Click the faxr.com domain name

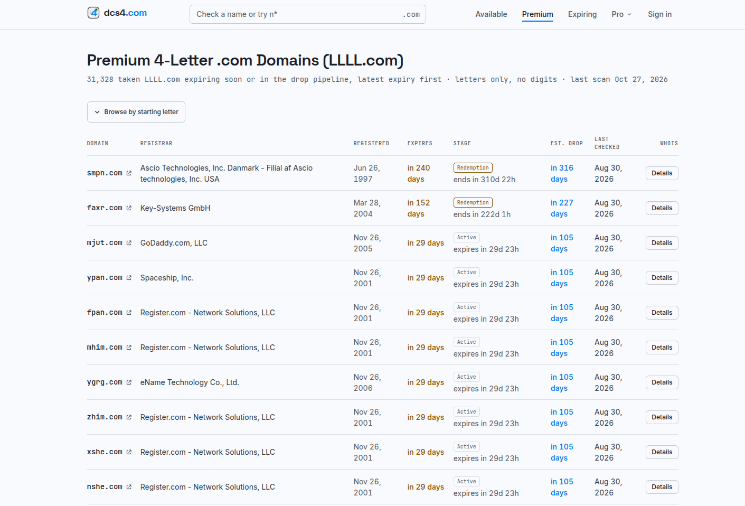tap(105, 208)
